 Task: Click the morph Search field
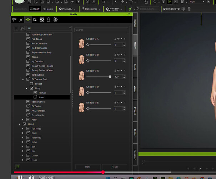point(101,30)
